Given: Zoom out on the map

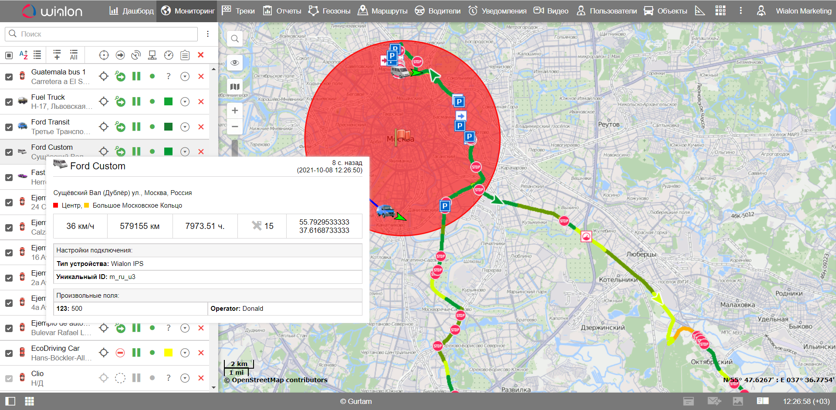Looking at the screenshot, I should point(235,127).
